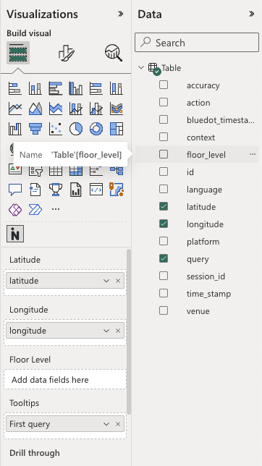The width and height of the screenshot is (262, 466).
Task: Open Get more visuals ellipsis
Action: (56, 209)
